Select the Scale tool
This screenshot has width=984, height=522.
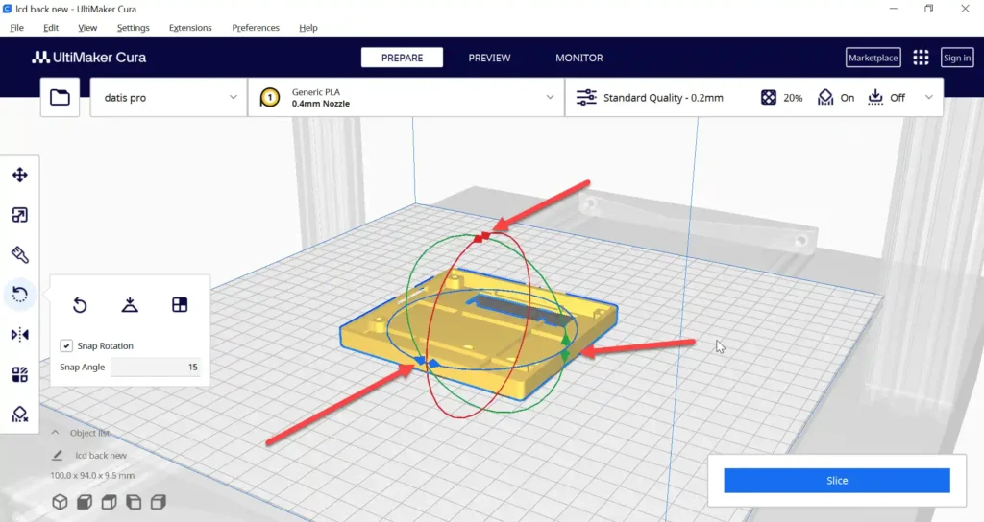coord(20,215)
